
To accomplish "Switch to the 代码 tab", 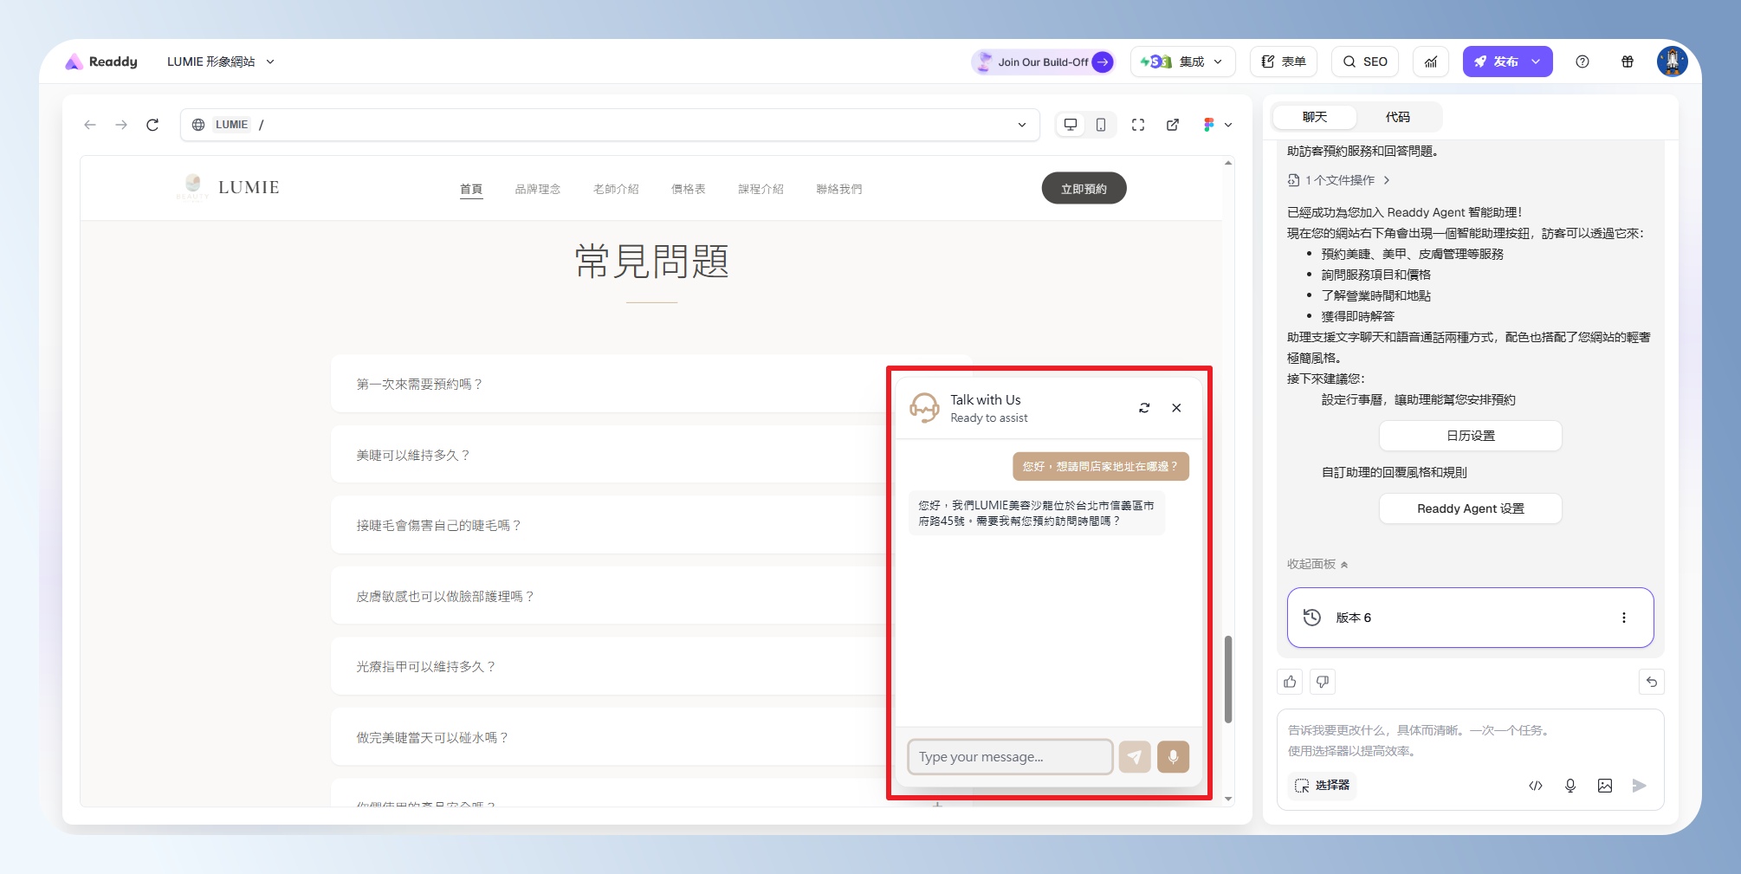I will [1397, 117].
